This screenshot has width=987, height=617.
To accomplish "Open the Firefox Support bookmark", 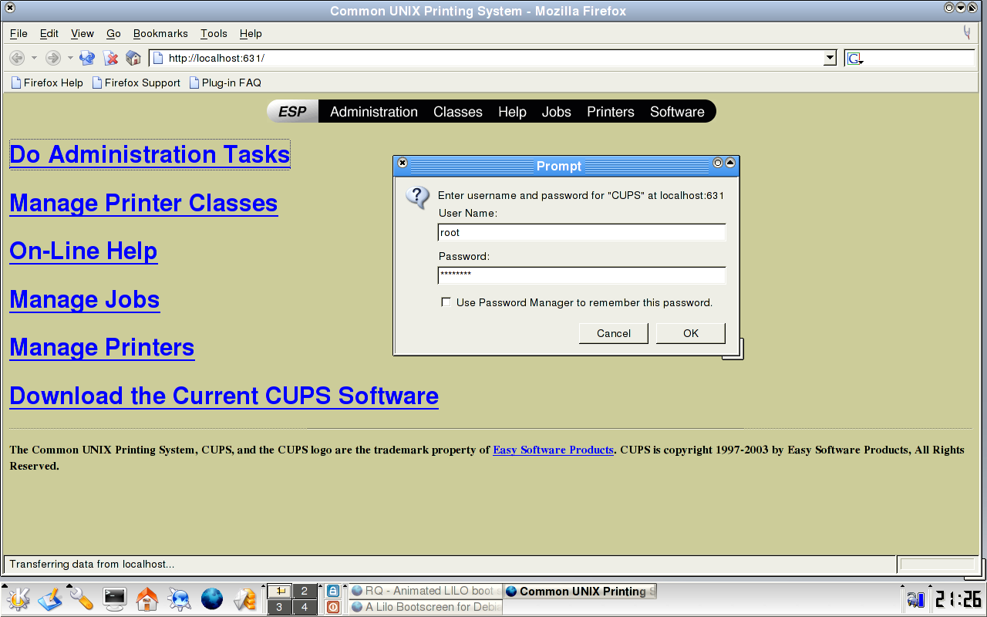I will [136, 83].
